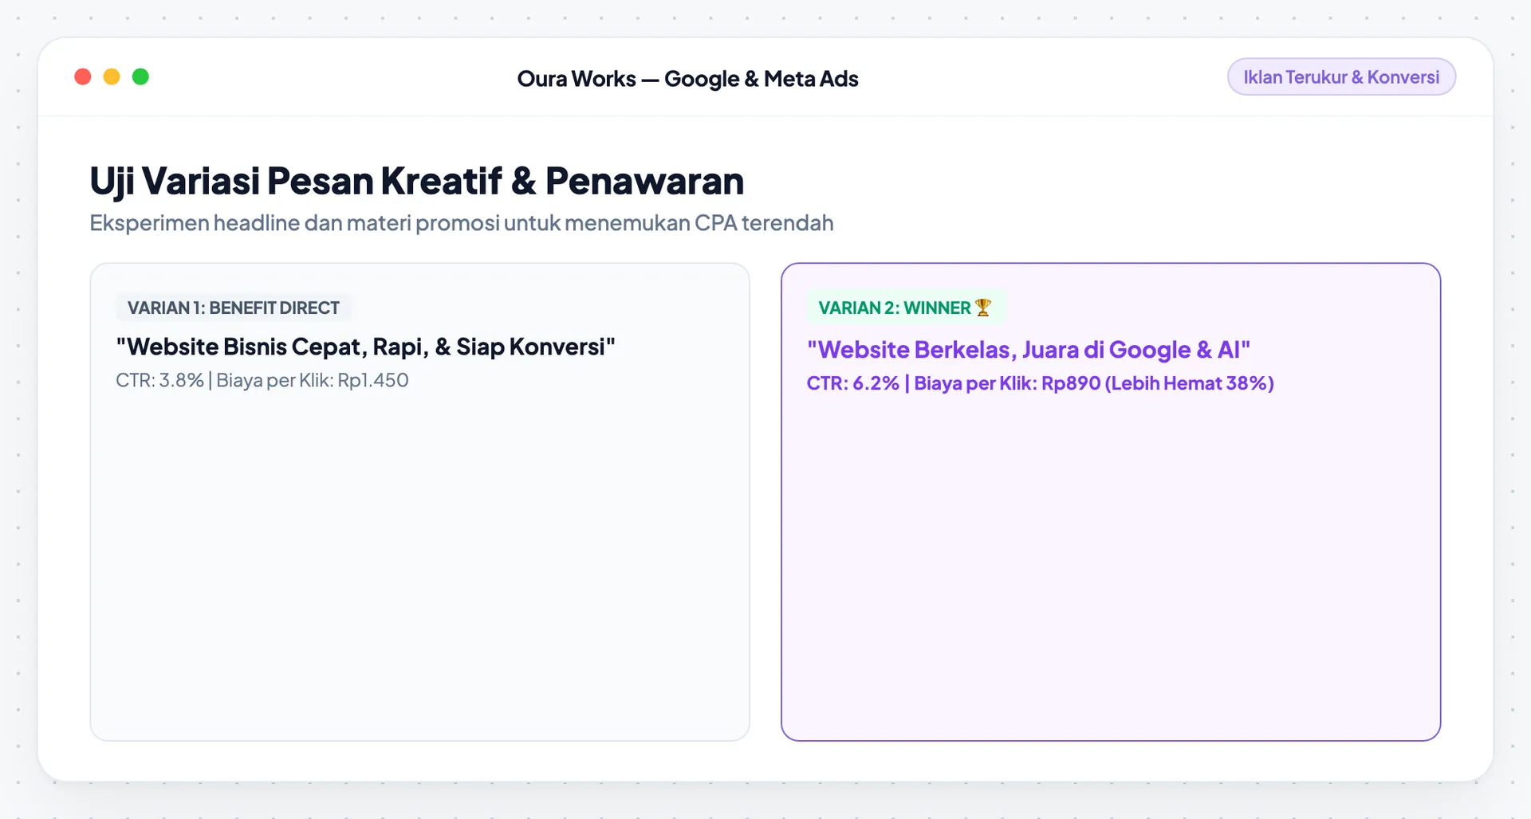Click the Eksperimen headline dan materi promosi subtitle
This screenshot has width=1531, height=819.
(461, 223)
